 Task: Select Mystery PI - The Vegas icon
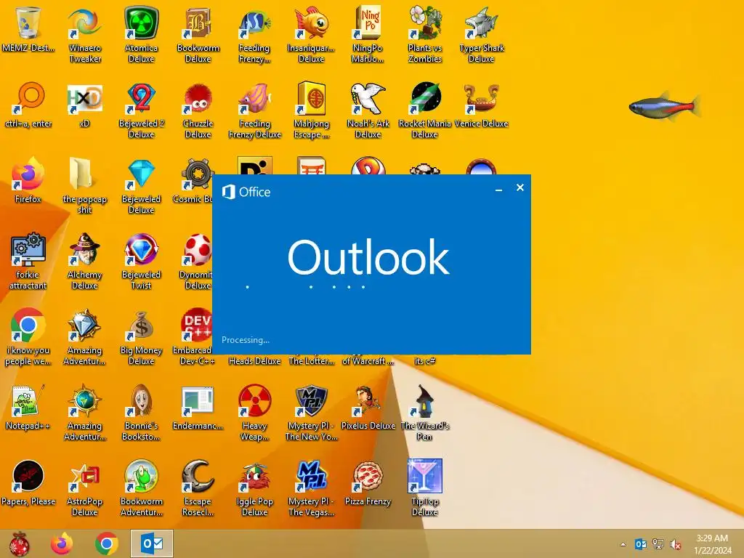311,476
